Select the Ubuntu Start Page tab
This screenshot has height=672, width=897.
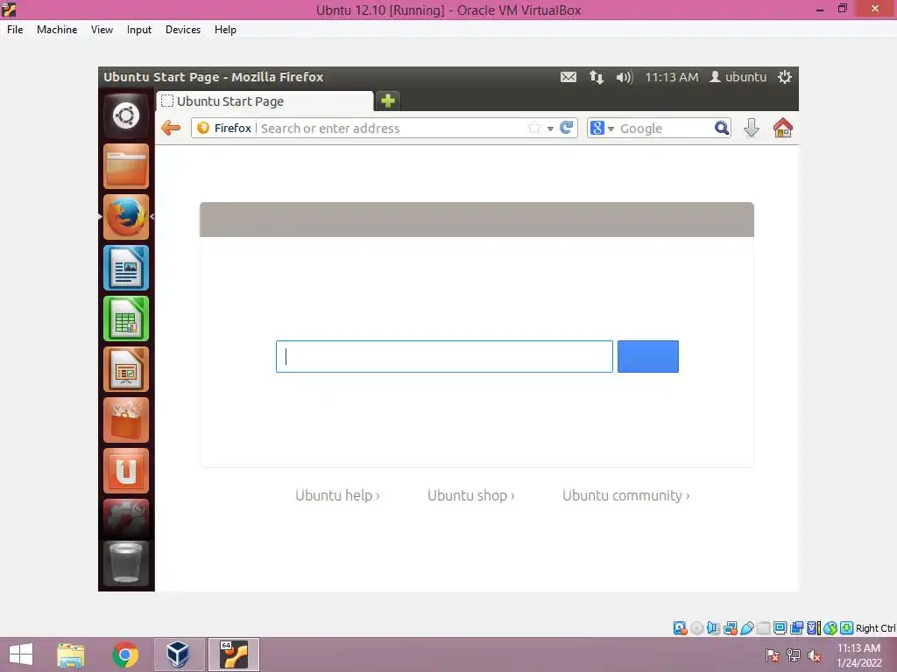click(265, 101)
